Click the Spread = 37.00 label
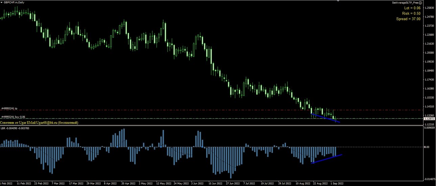436x186 pixels. coord(408,19)
